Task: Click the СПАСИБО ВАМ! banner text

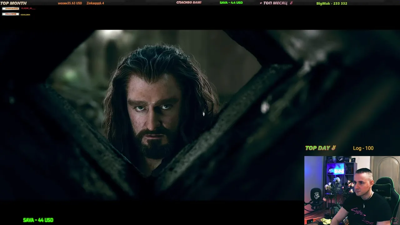Action: [x=189, y=2]
